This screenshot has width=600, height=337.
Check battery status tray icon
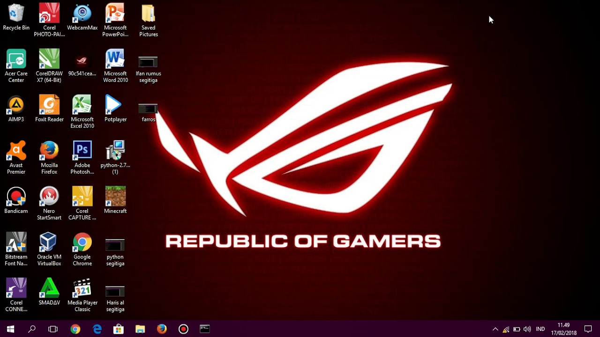click(x=517, y=329)
